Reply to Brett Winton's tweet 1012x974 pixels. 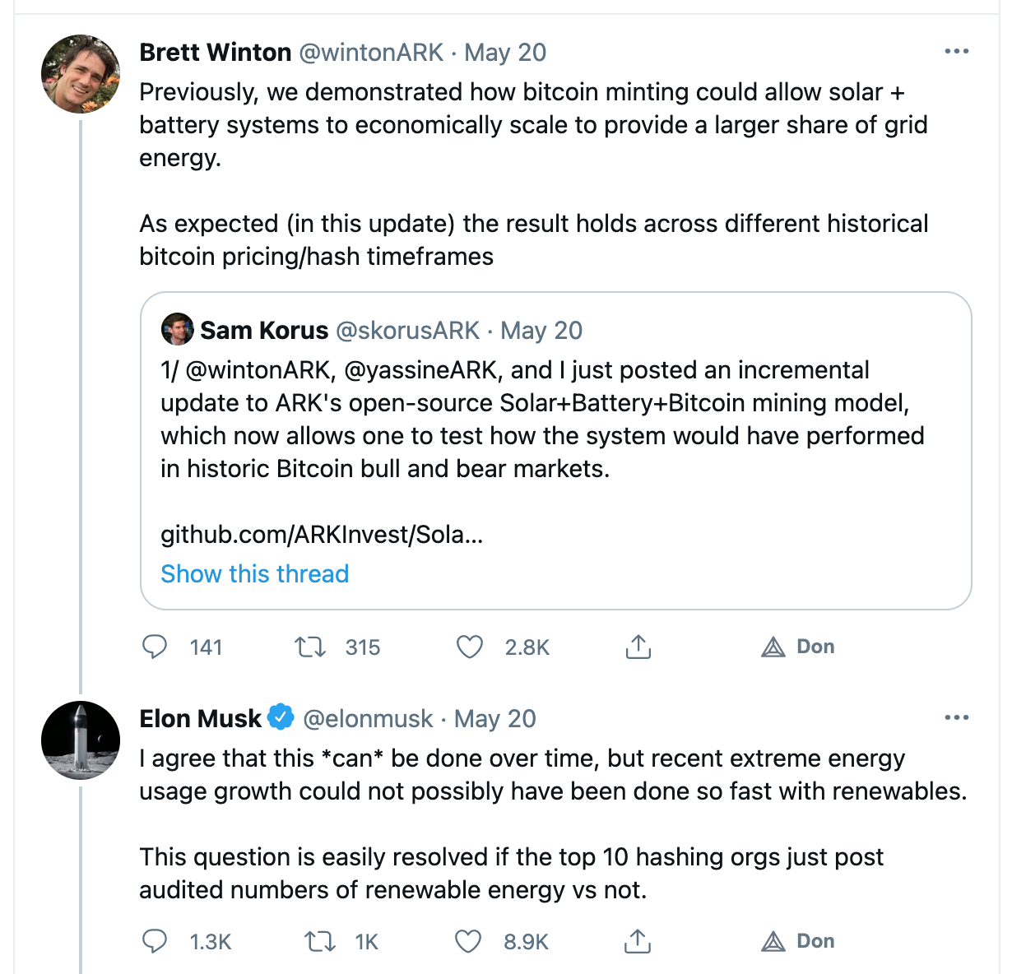[155, 647]
